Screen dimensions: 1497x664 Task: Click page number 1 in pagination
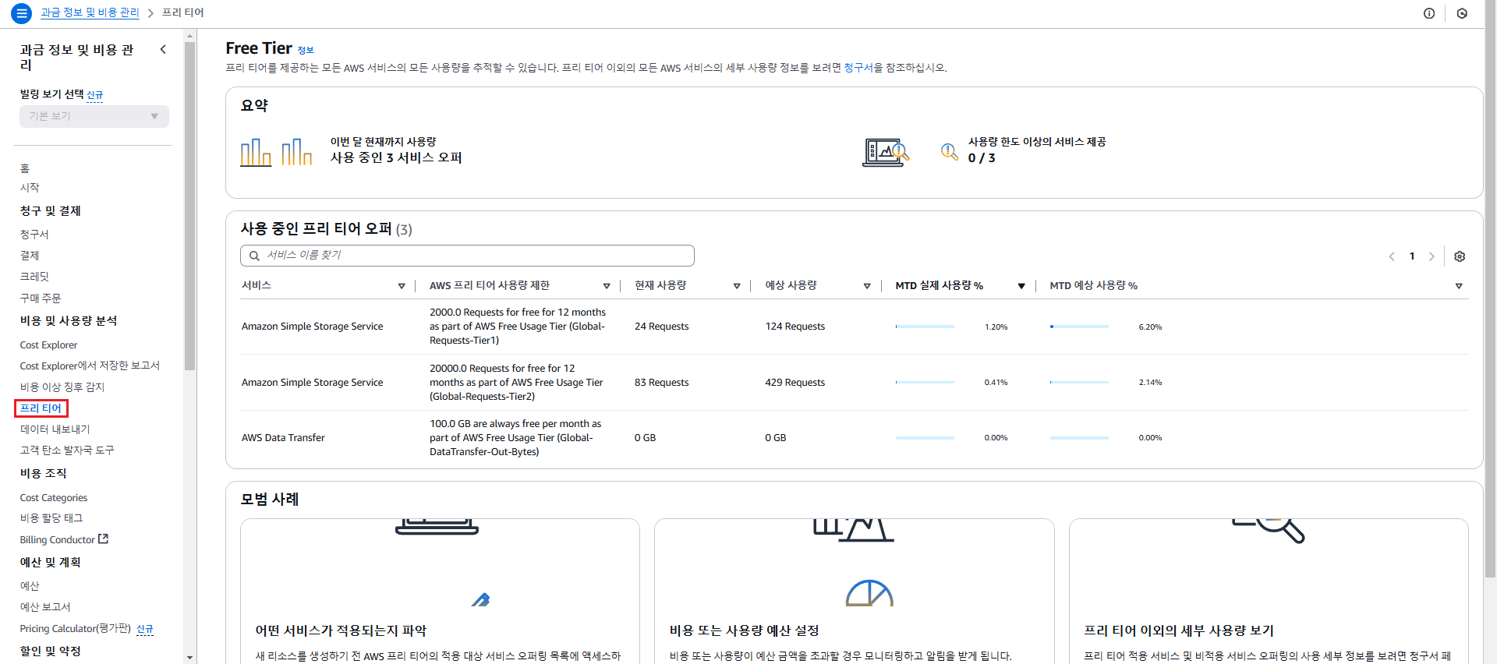pyautogui.click(x=1412, y=256)
